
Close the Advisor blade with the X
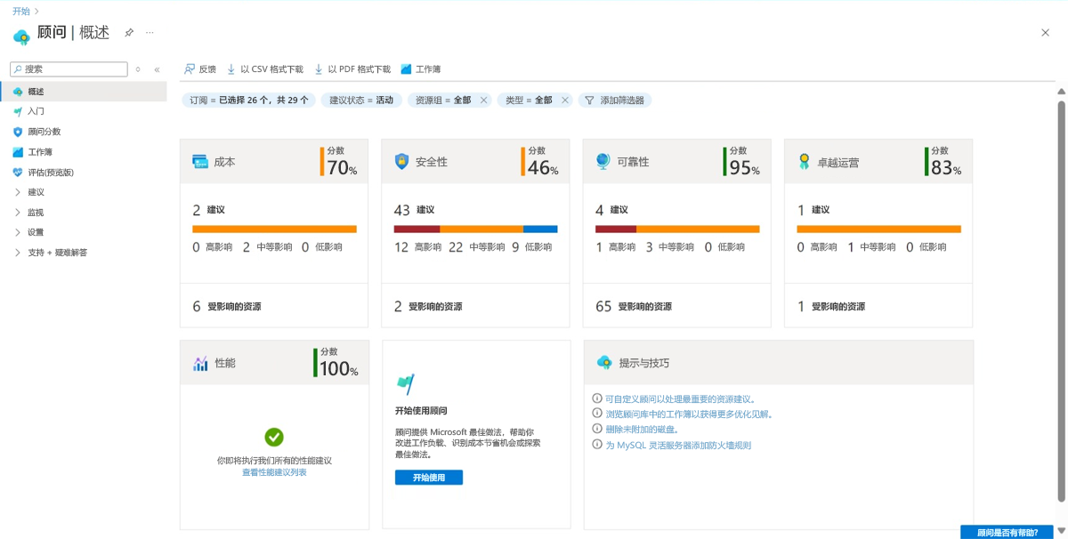[1045, 33]
